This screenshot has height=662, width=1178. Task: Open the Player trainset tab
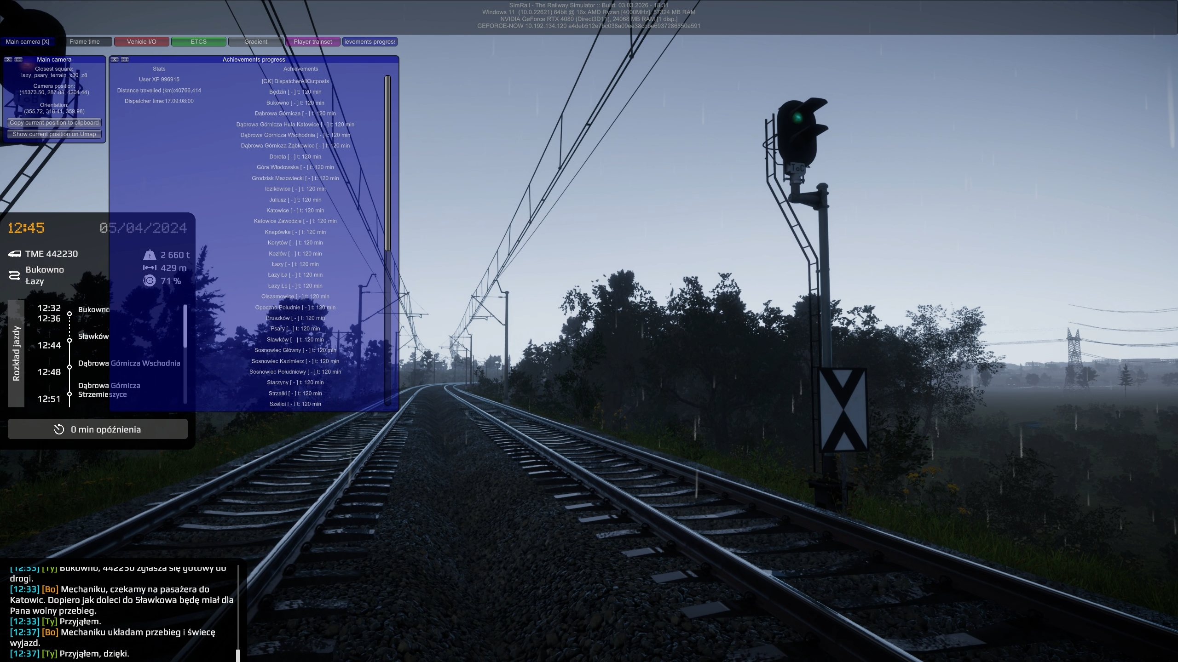pos(312,42)
